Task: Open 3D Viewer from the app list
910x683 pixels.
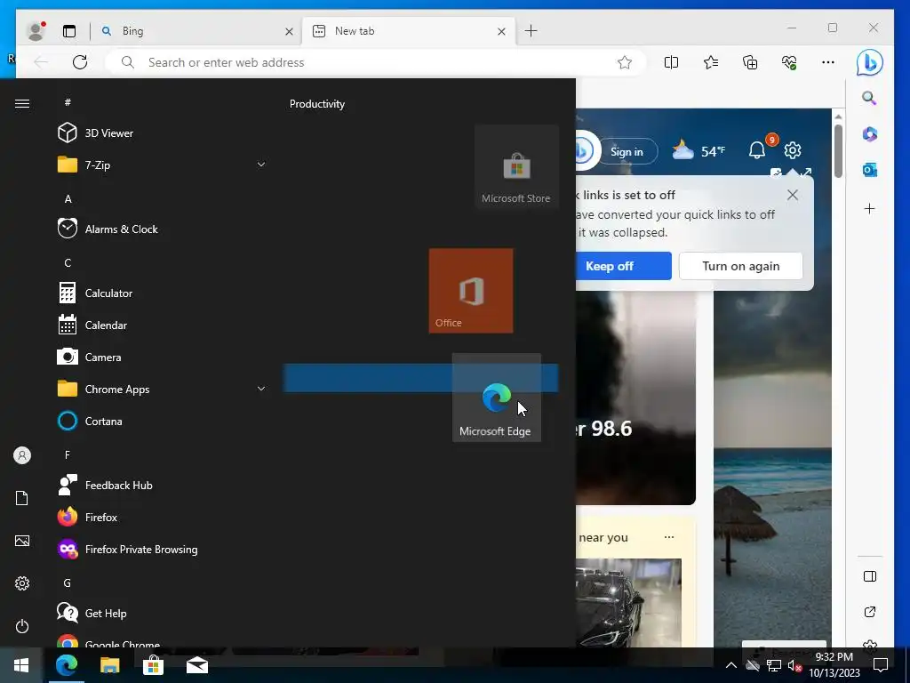Action: tap(163, 133)
